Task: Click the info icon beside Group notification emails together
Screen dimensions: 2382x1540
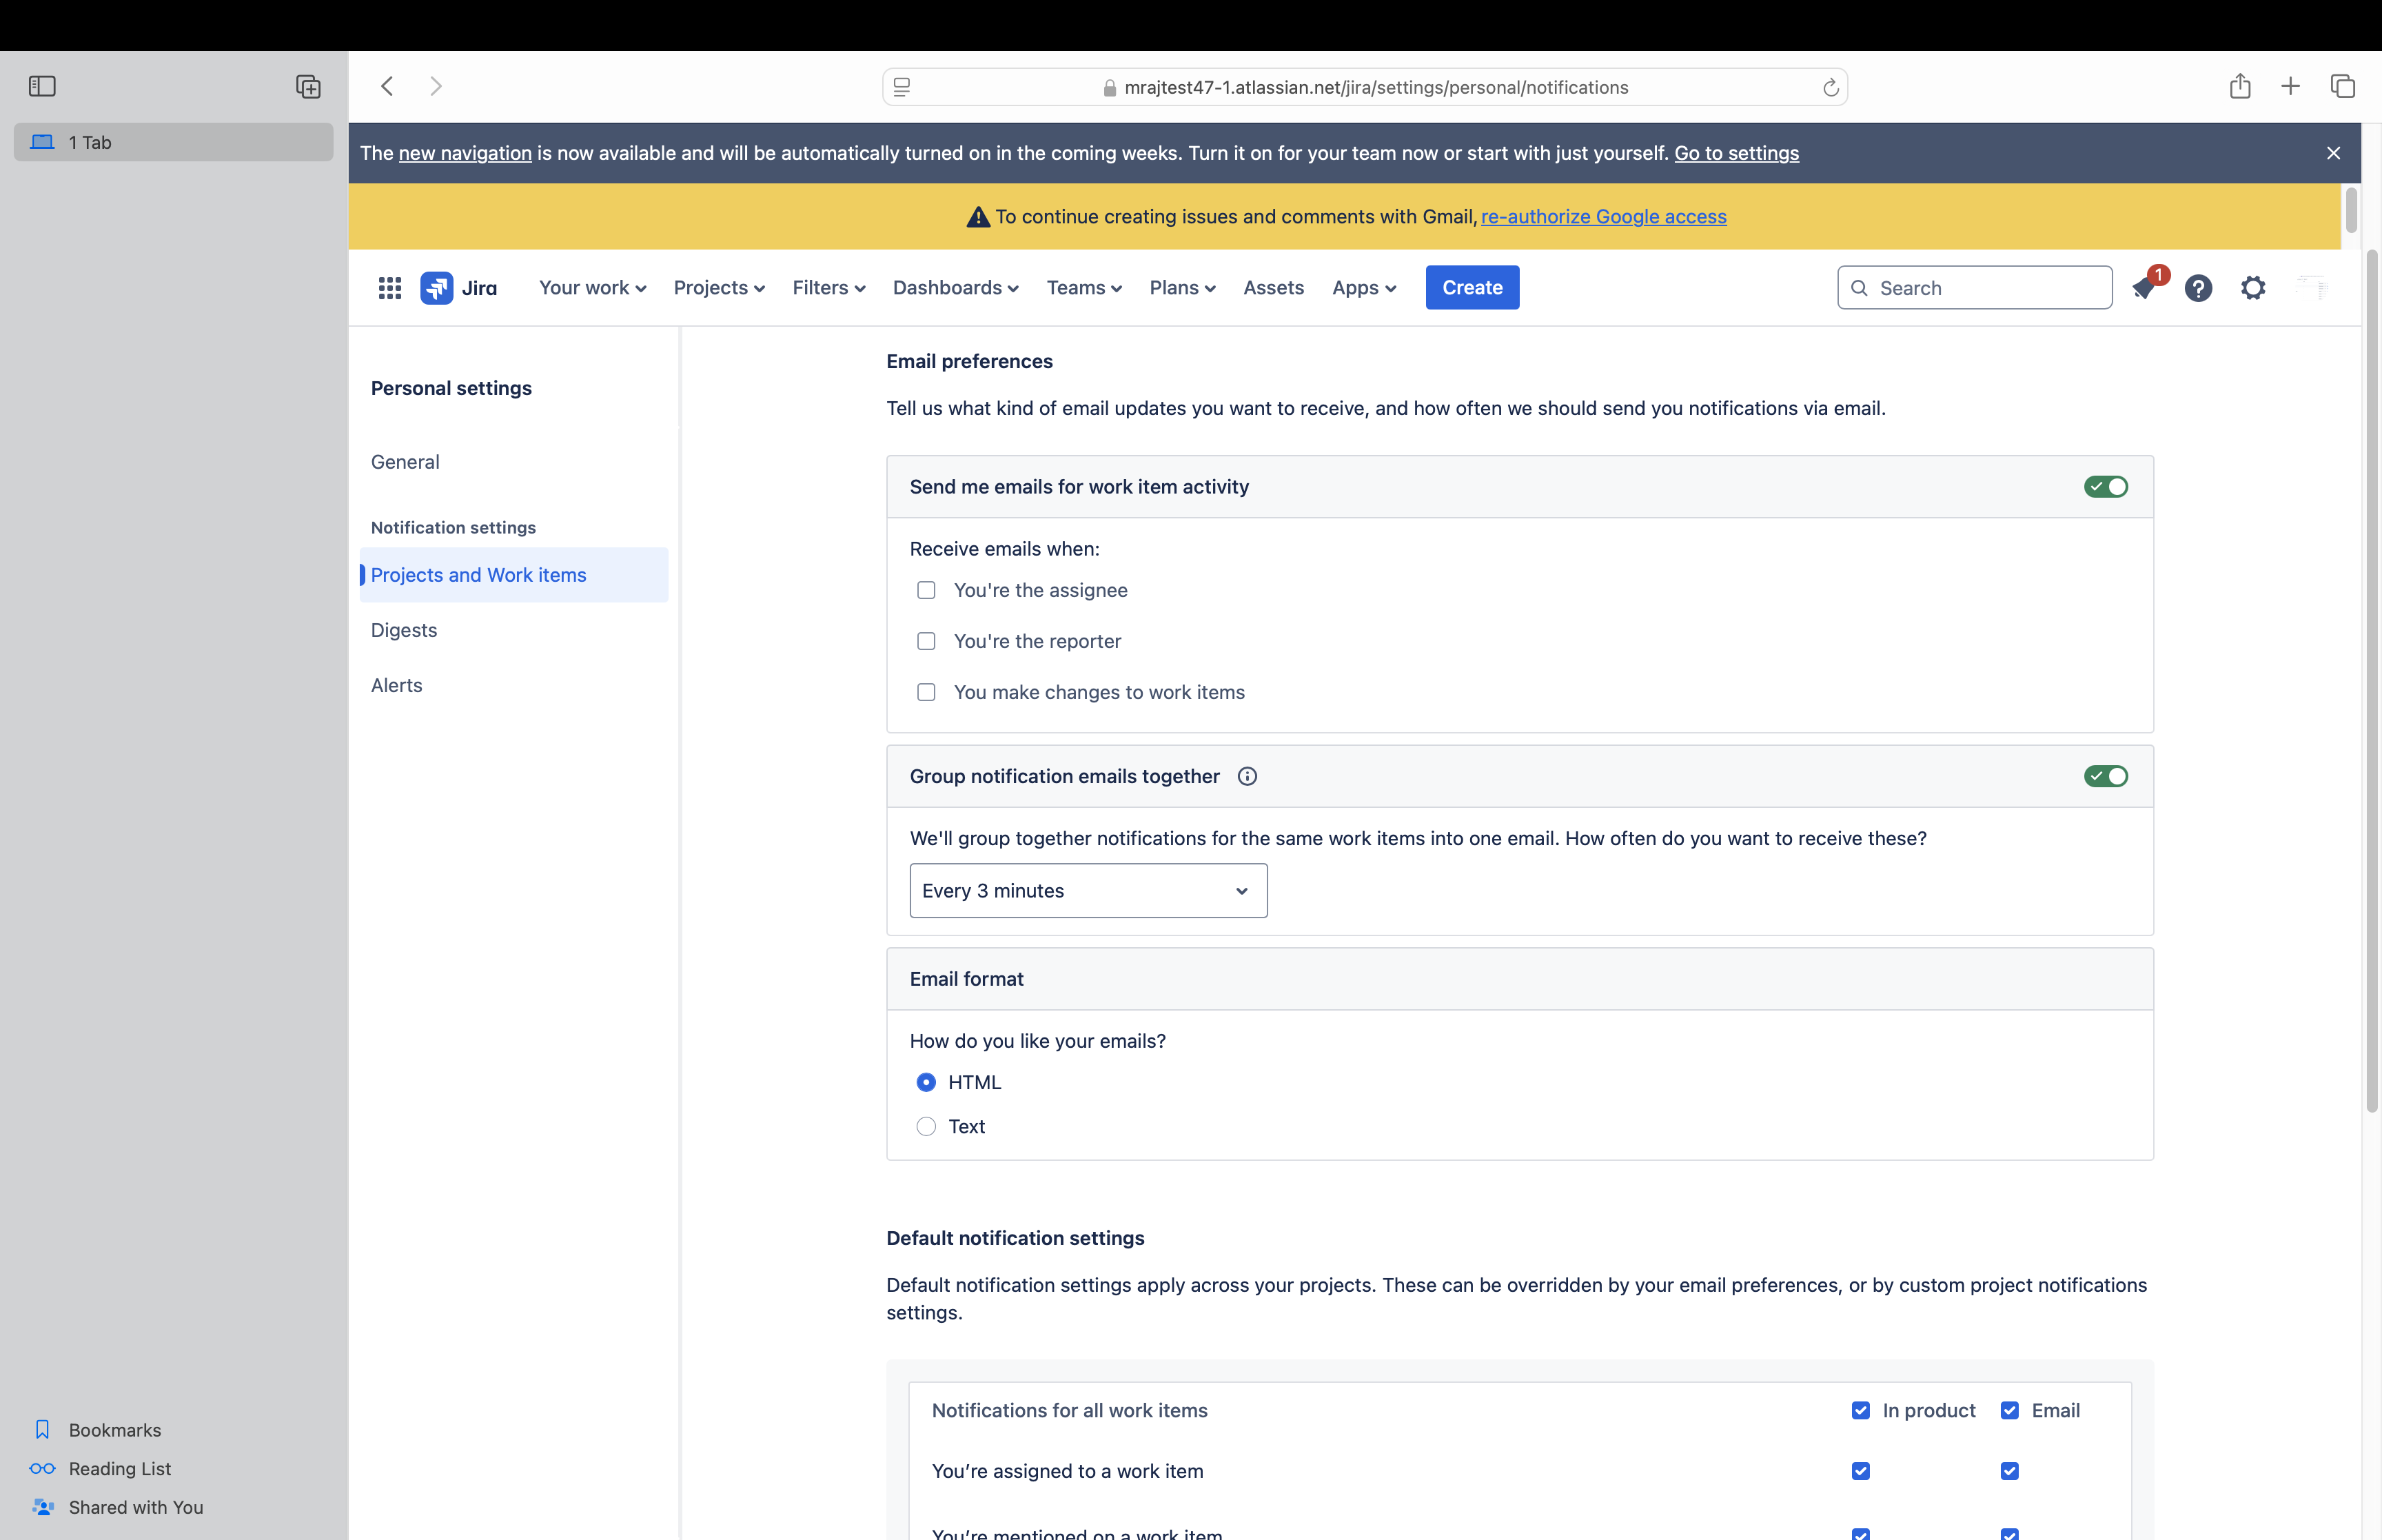Action: click(1246, 776)
